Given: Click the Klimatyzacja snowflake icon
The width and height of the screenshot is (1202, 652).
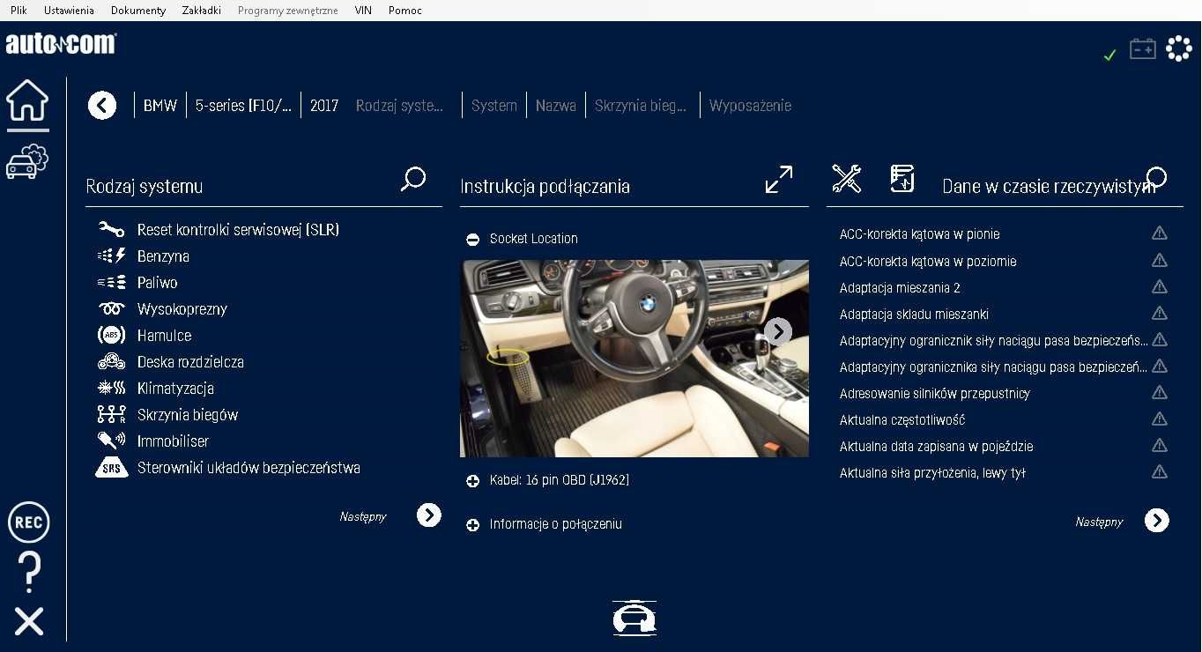Looking at the screenshot, I should (x=111, y=389).
